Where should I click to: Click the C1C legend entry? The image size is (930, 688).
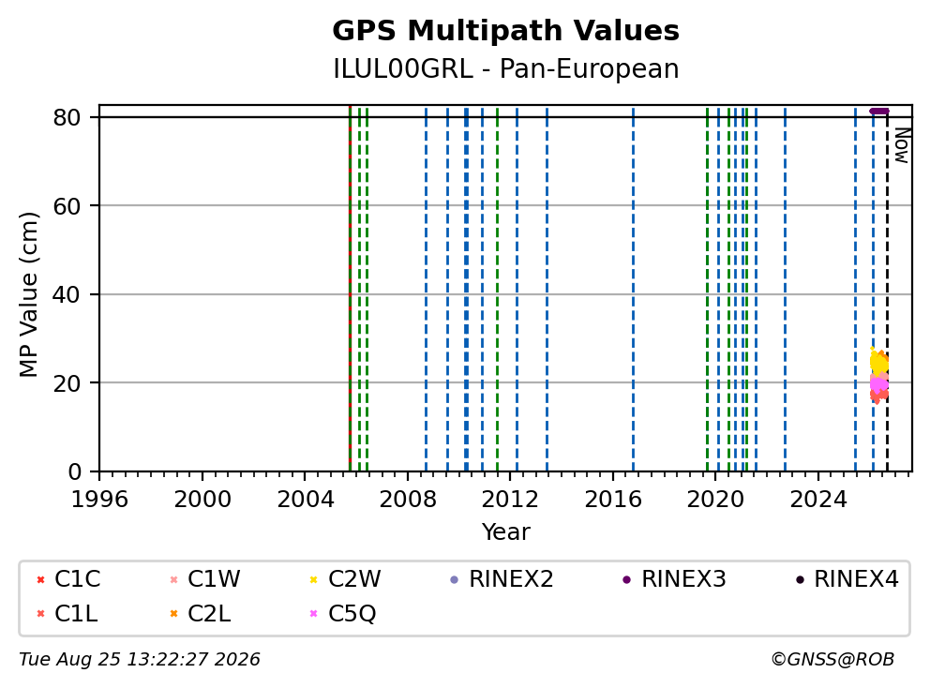(x=68, y=579)
